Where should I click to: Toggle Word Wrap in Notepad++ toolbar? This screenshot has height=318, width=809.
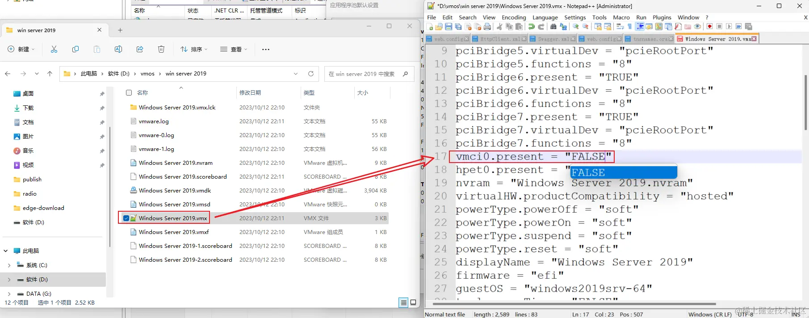tap(620, 27)
